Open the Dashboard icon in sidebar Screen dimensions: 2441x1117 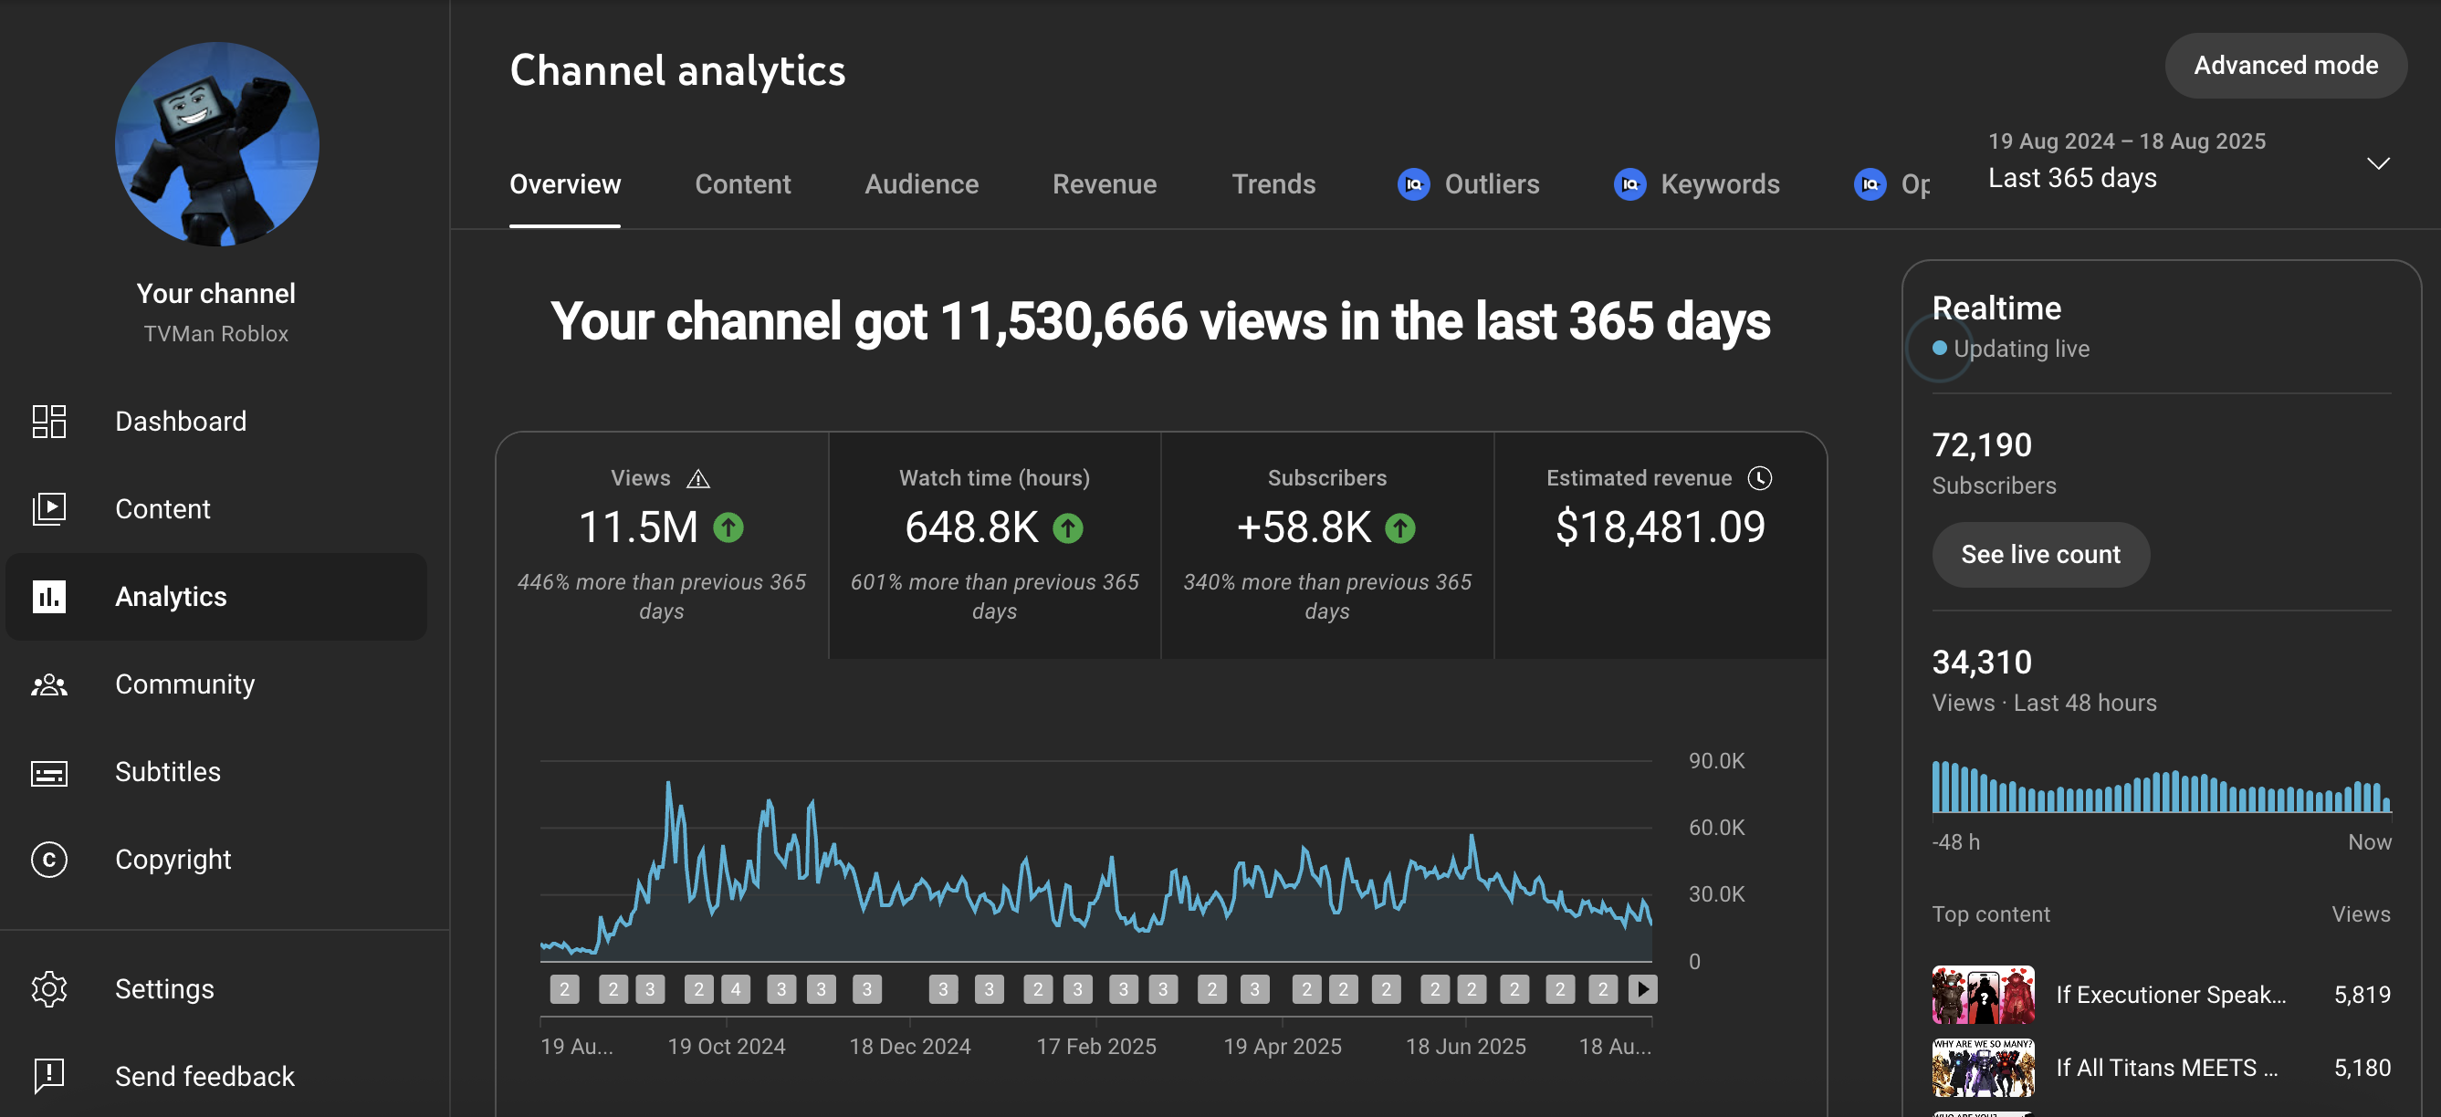[49, 422]
